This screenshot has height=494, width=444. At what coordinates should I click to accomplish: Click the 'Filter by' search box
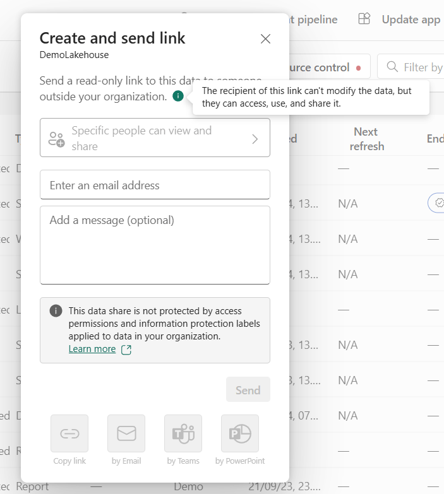(417, 67)
